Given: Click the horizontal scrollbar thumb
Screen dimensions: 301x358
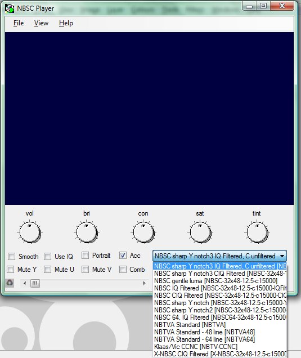Looking at the screenshot, I should [35, 283].
